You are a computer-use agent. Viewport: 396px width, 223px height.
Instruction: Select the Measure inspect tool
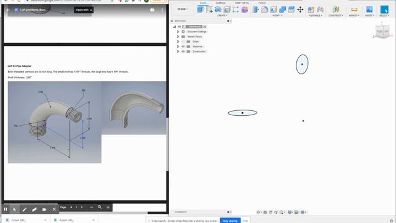click(x=354, y=10)
